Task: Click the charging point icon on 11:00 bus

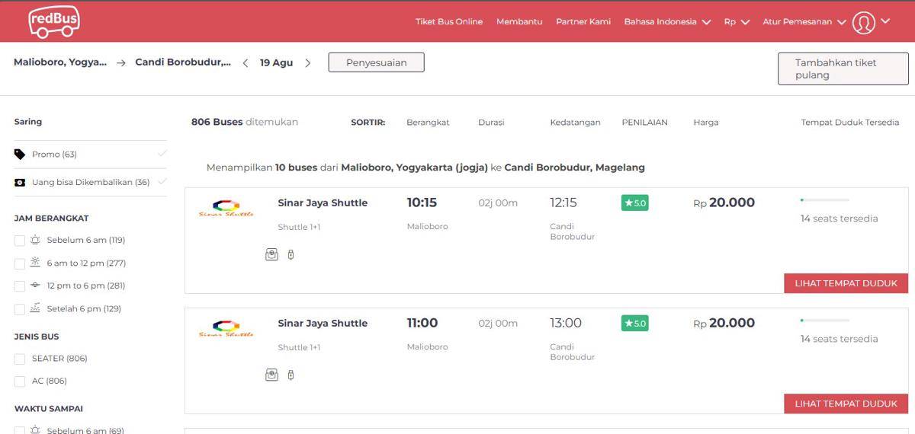Action: [291, 375]
